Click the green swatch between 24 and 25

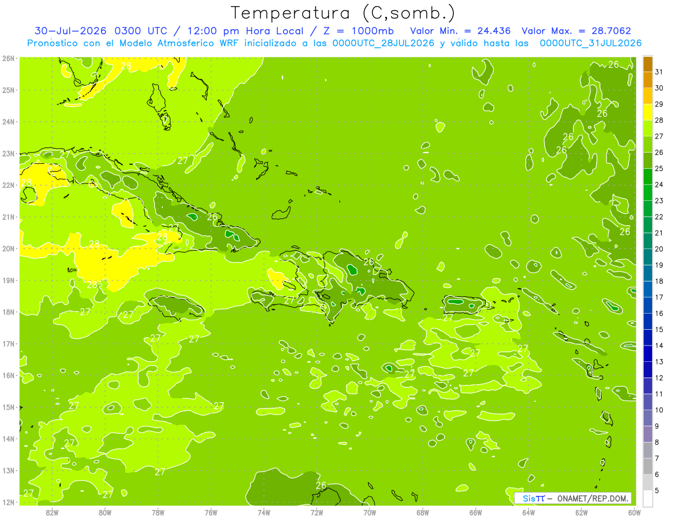click(x=648, y=176)
